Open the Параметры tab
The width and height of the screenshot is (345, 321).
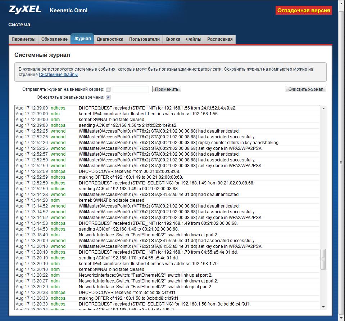23,39
